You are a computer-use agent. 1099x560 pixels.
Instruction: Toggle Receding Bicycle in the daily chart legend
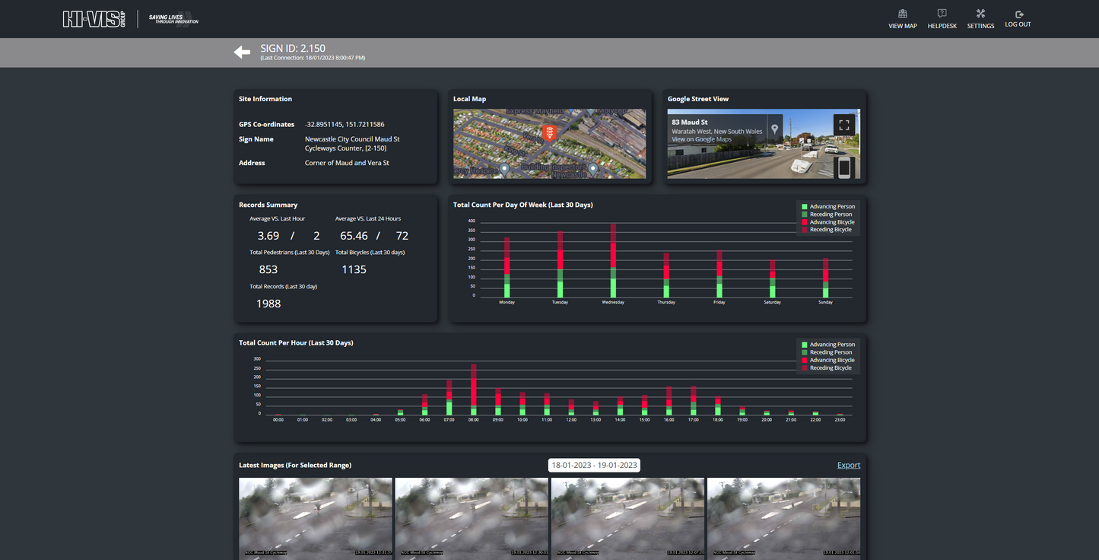click(x=827, y=230)
